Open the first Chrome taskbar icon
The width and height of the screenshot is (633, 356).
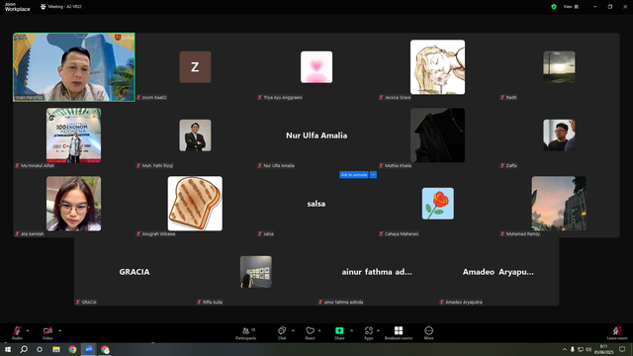click(72, 349)
